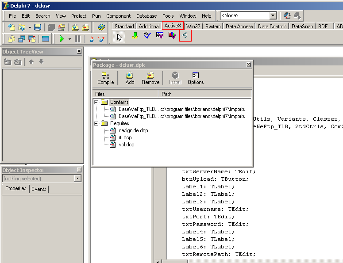The image size is (343, 263).
Task: Open the Window menu
Action: click(x=188, y=16)
